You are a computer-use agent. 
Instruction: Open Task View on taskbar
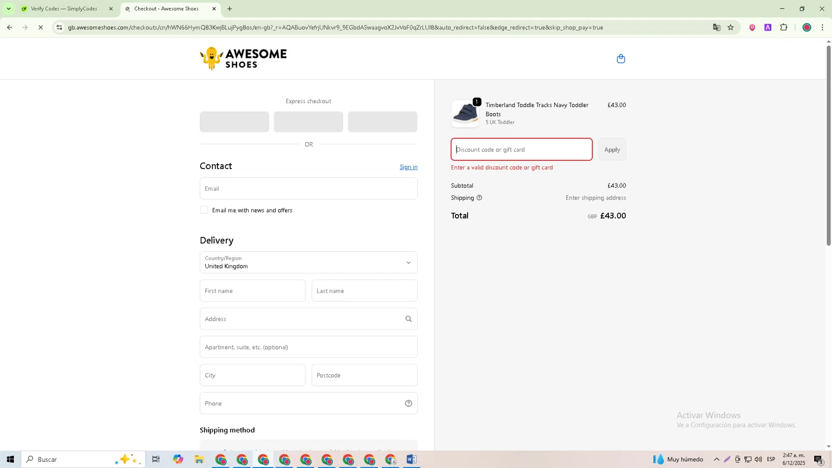point(156,459)
